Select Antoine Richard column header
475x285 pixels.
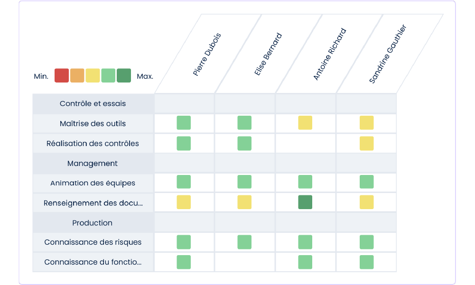point(329,55)
